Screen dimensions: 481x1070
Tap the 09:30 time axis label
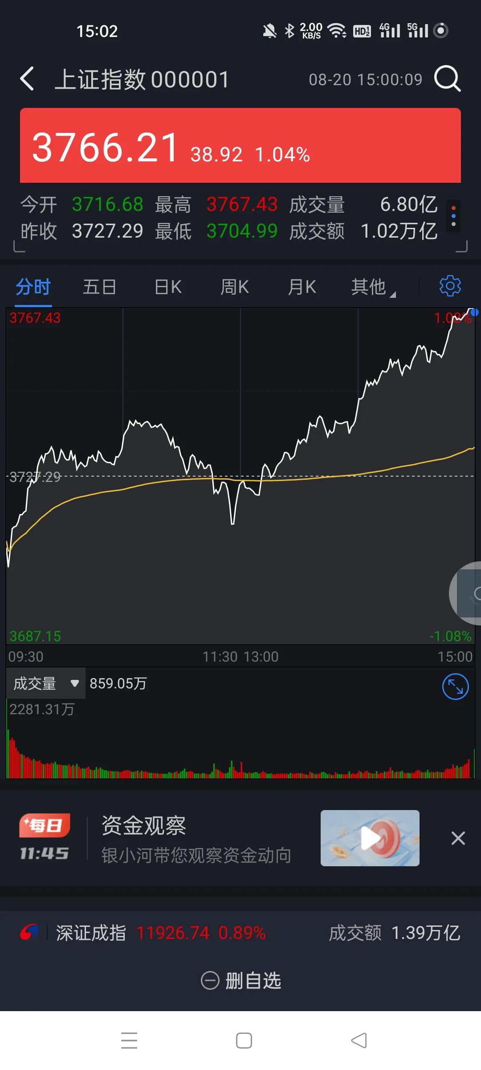pyautogui.click(x=26, y=656)
